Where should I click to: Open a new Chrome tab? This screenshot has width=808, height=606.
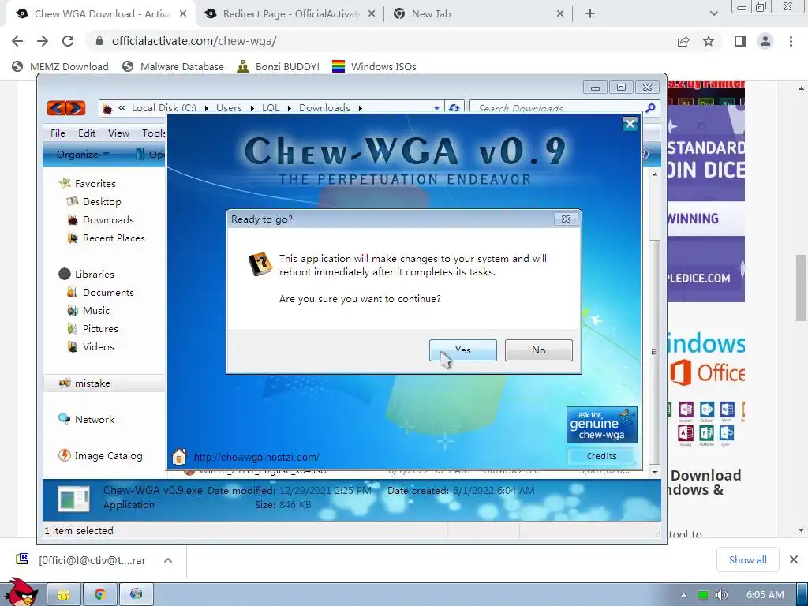tap(590, 14)
